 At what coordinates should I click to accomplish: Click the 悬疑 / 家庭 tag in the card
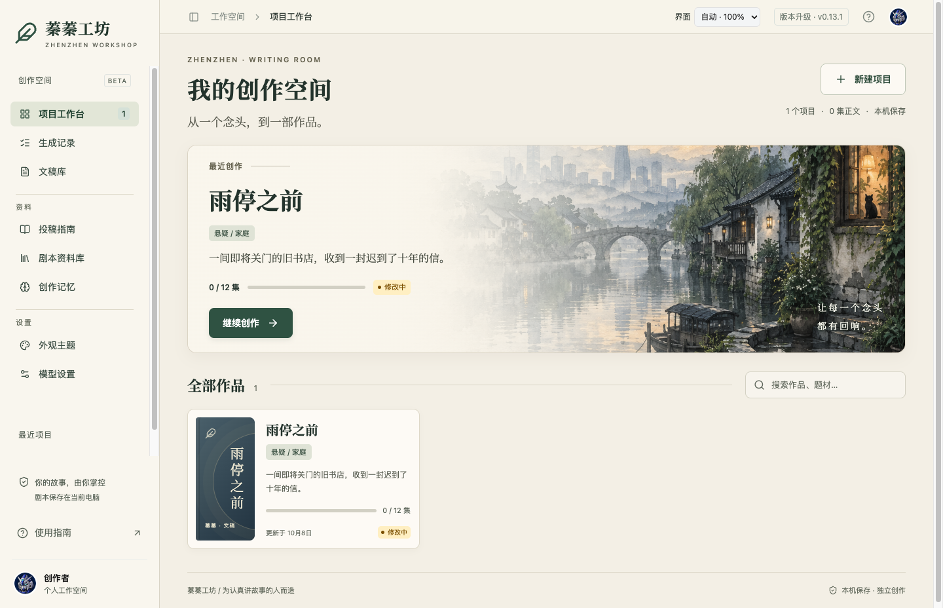click(x=289, y=452)
